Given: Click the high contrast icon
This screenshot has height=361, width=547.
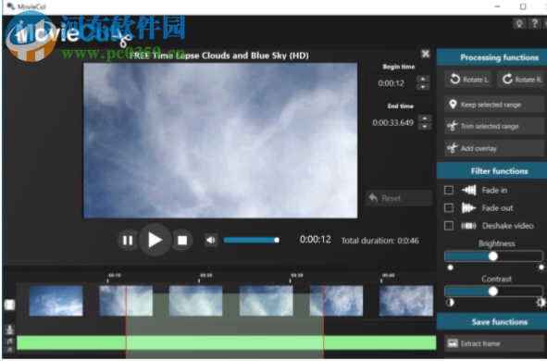Looking at the screenshot, I should [x=541, y=303].
